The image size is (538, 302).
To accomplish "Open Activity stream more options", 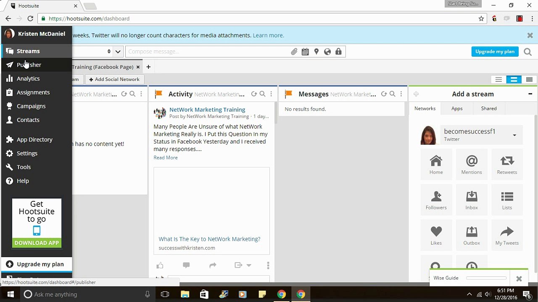I will 271,94.
